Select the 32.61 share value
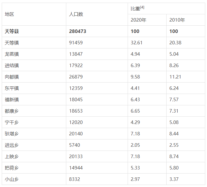This screenshot has height=187, width=207. (x=137, y=43)
